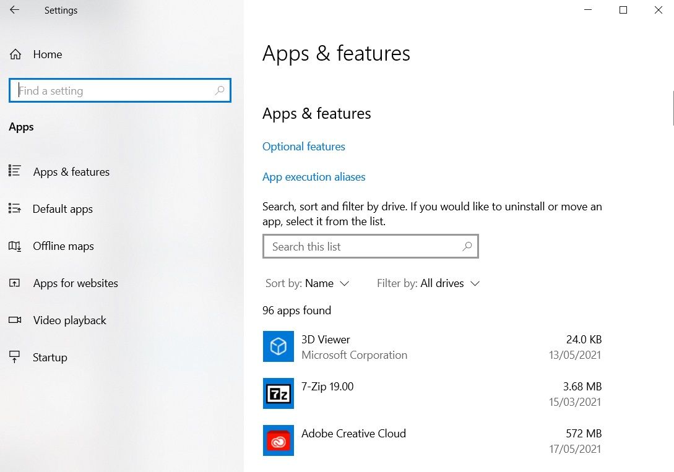674x472 pixels.
Task: Click the Video playback sidebar icon
Action: pos(15,320)
